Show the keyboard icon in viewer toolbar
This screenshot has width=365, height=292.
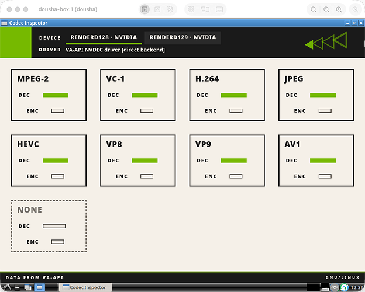click(x=219, y=9)
